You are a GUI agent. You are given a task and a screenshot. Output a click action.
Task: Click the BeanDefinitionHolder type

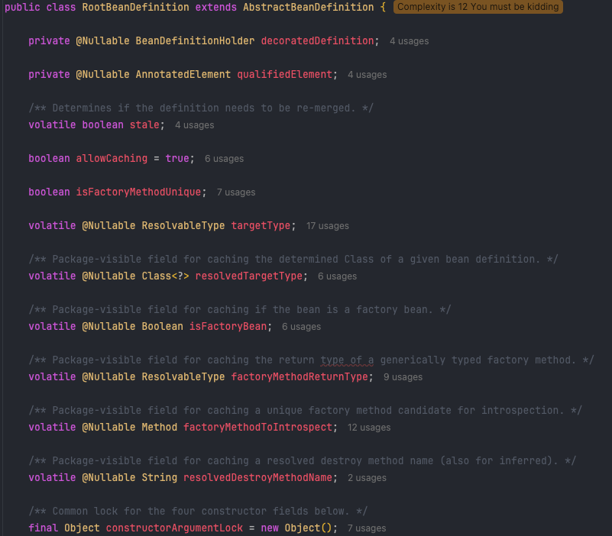195,41
